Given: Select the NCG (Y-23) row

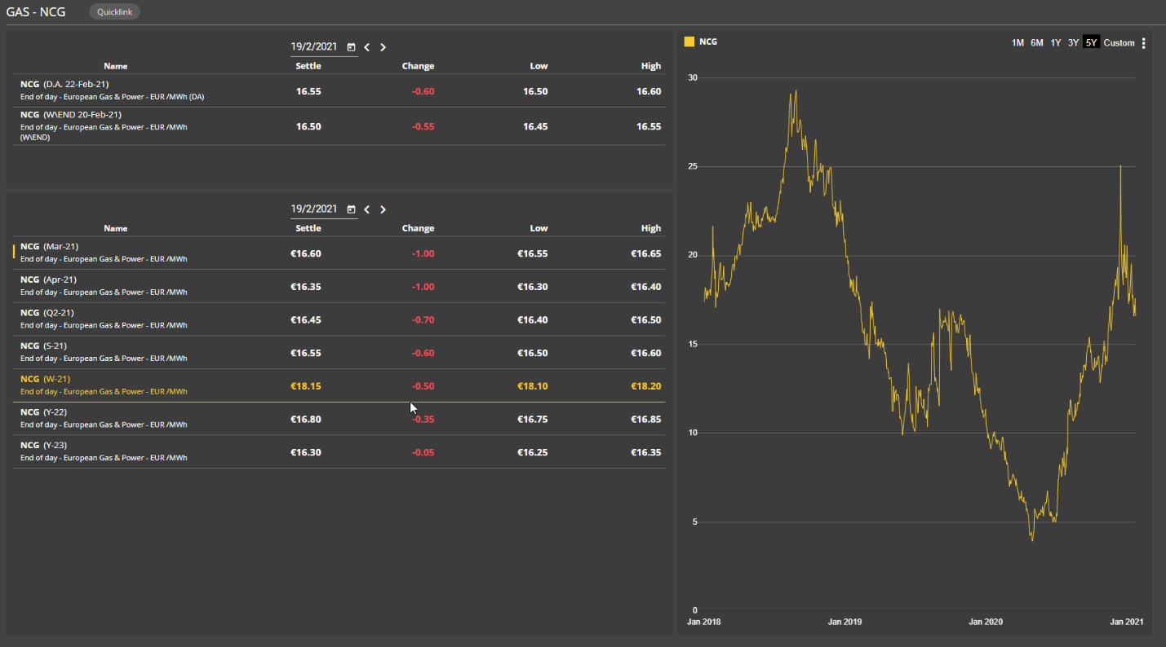Looking at the screenshot, I should tap(339, 452).
